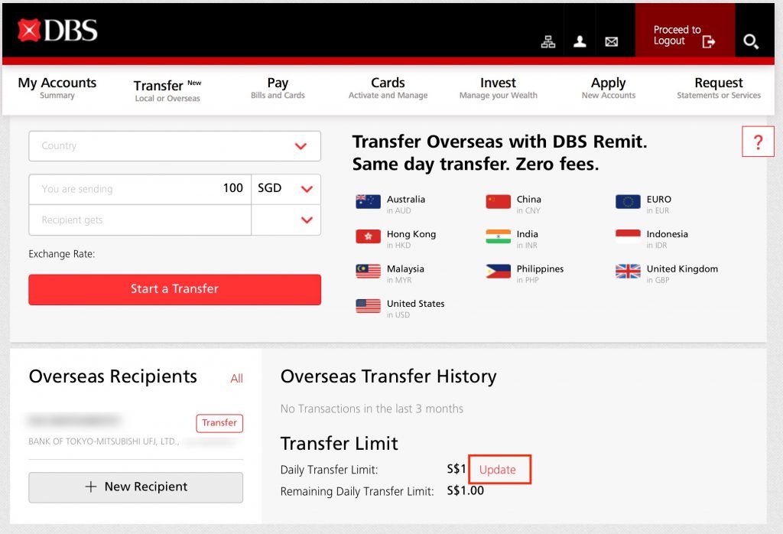Click the Recipient gets amount field
Screen dimensions: 783x534
(x=140, y=220)
